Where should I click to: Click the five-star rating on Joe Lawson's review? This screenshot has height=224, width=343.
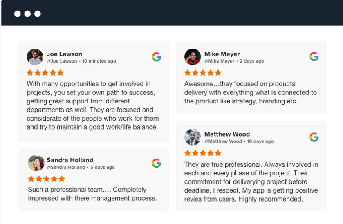pyautogui.click(x=45, y=73)
